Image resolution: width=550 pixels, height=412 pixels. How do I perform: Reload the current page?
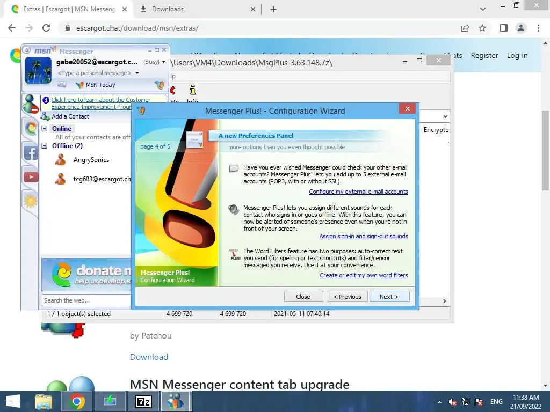click(46, 28)
